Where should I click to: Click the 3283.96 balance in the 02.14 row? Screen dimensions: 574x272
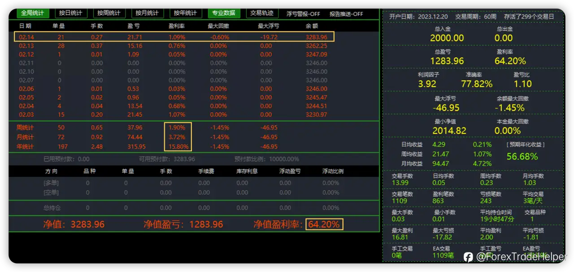coord(317,37)
